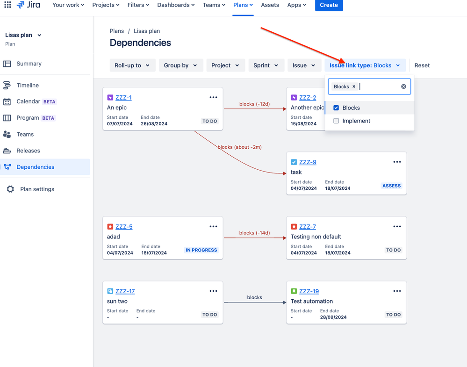This screenshot has width=467, height=367.
Task: Open the more actions menu on ZZZ-1
Action: click(x=213, y=97)
